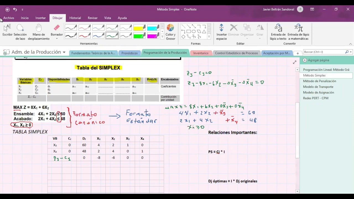Viewport: 354px width, 199px height.
Task: Click Agregar página
Action: point(316,60)
